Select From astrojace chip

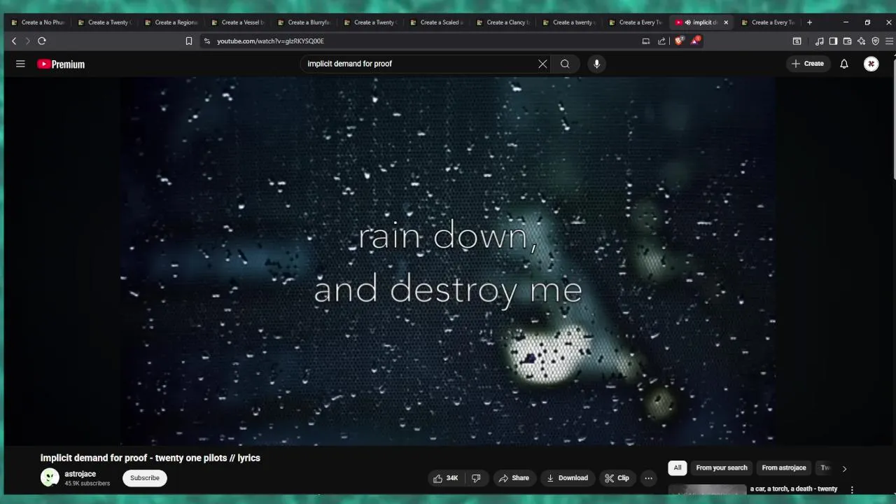point(784,468)
